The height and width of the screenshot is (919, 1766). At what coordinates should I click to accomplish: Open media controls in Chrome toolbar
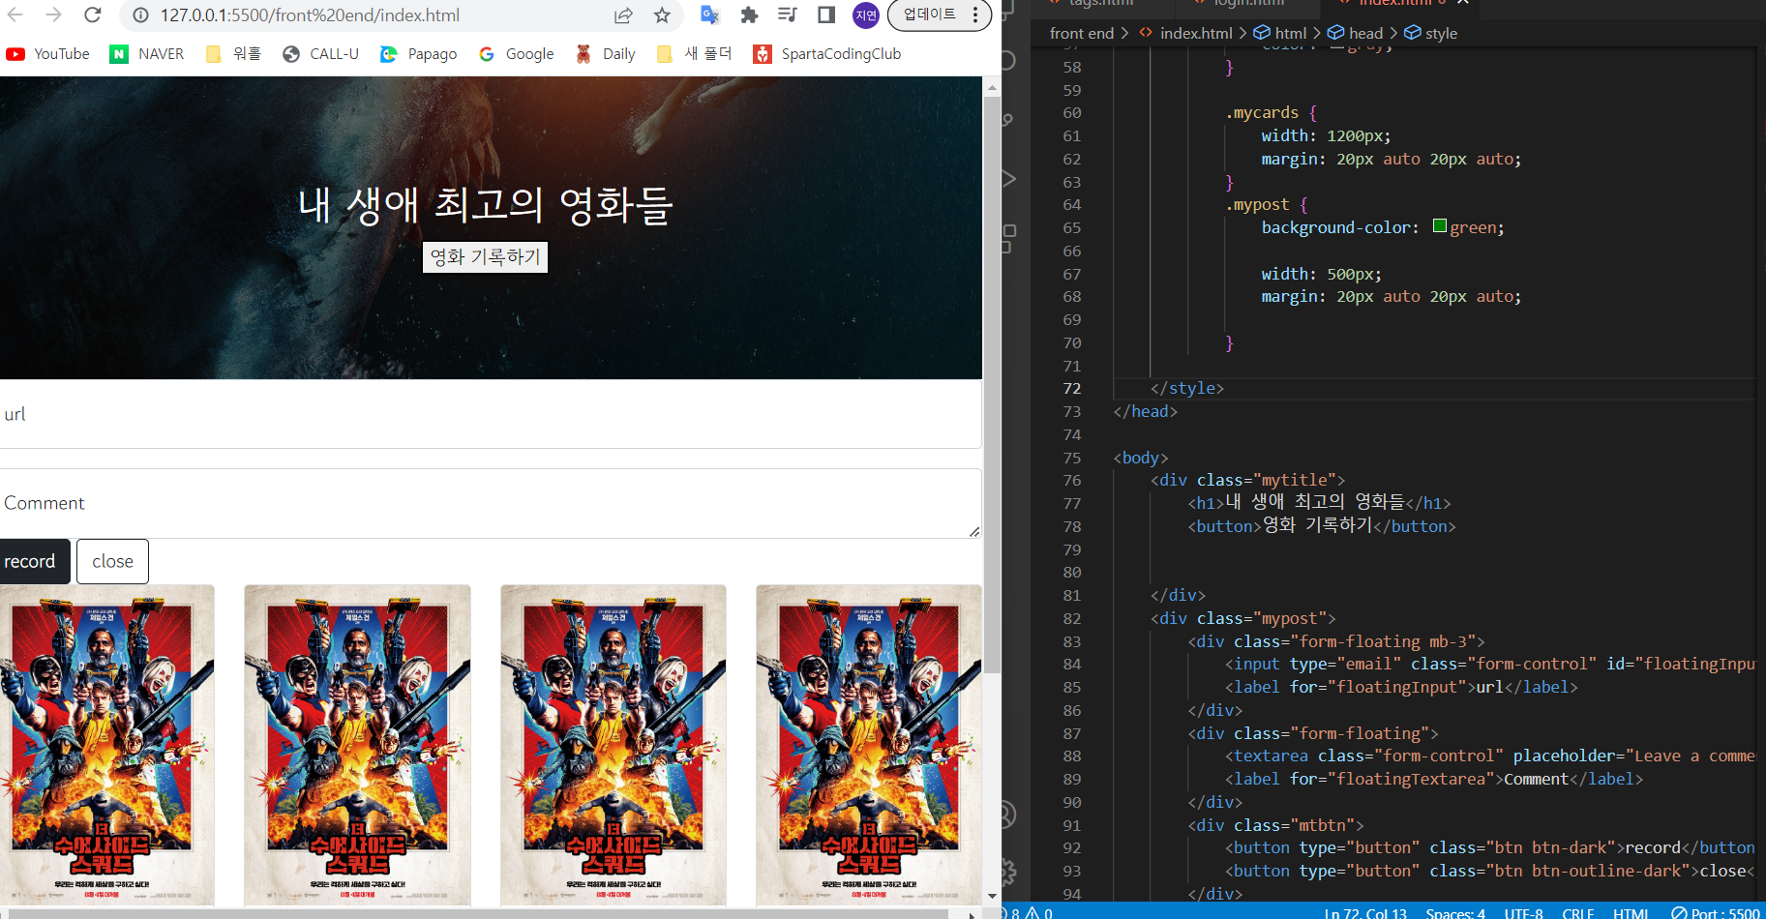point(788,15)
